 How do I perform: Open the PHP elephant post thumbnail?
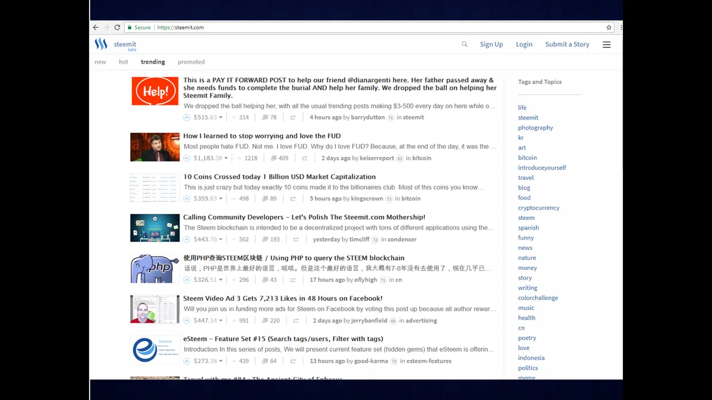[155, 269]
